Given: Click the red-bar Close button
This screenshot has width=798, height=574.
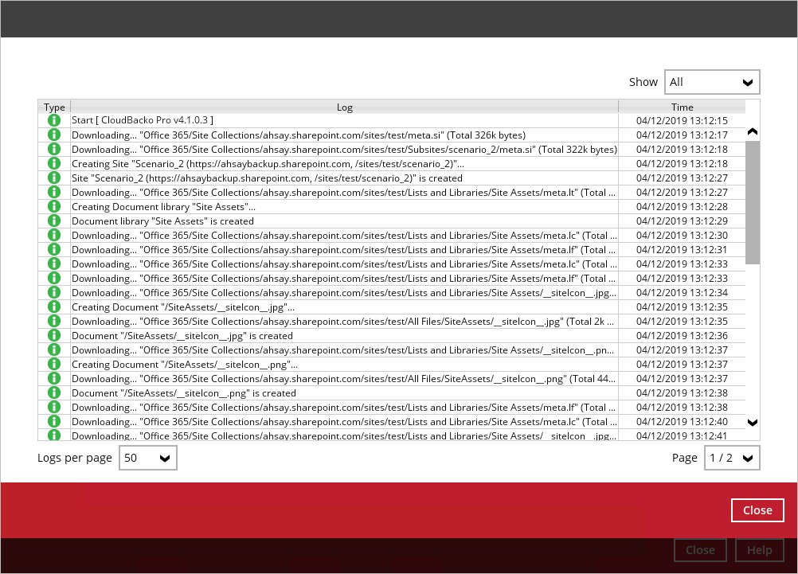Looking at the screenshot, I should [757, 510].
